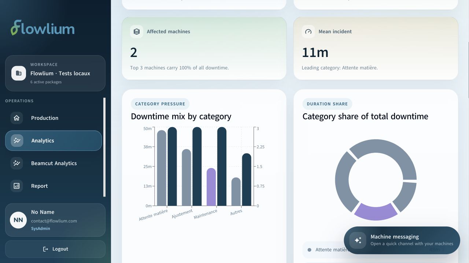Click the OPERATIONS section header
The image size is (469, 263).
pyautogui.click(x=19, y=101)
